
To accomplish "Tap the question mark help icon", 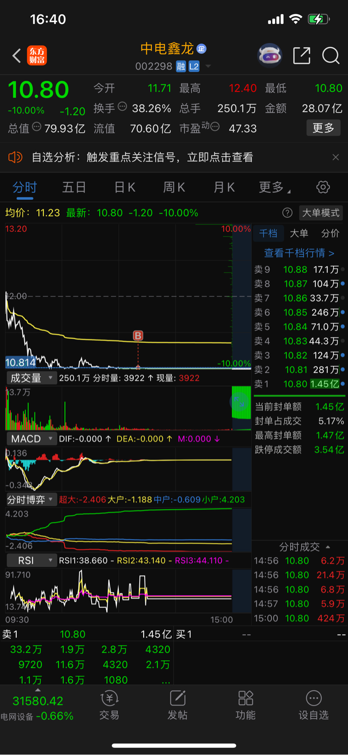I will click(287, 212).
